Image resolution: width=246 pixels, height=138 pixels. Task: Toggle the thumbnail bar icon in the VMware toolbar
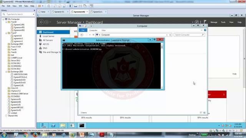coord(76,6)
